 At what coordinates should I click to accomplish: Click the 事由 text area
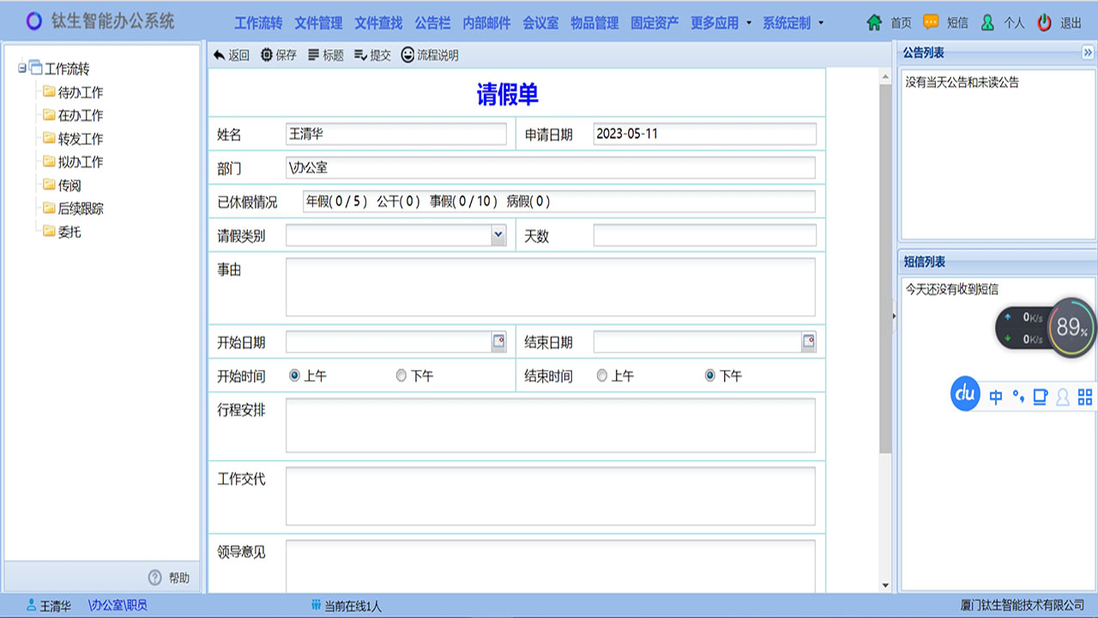coord(551,288)
